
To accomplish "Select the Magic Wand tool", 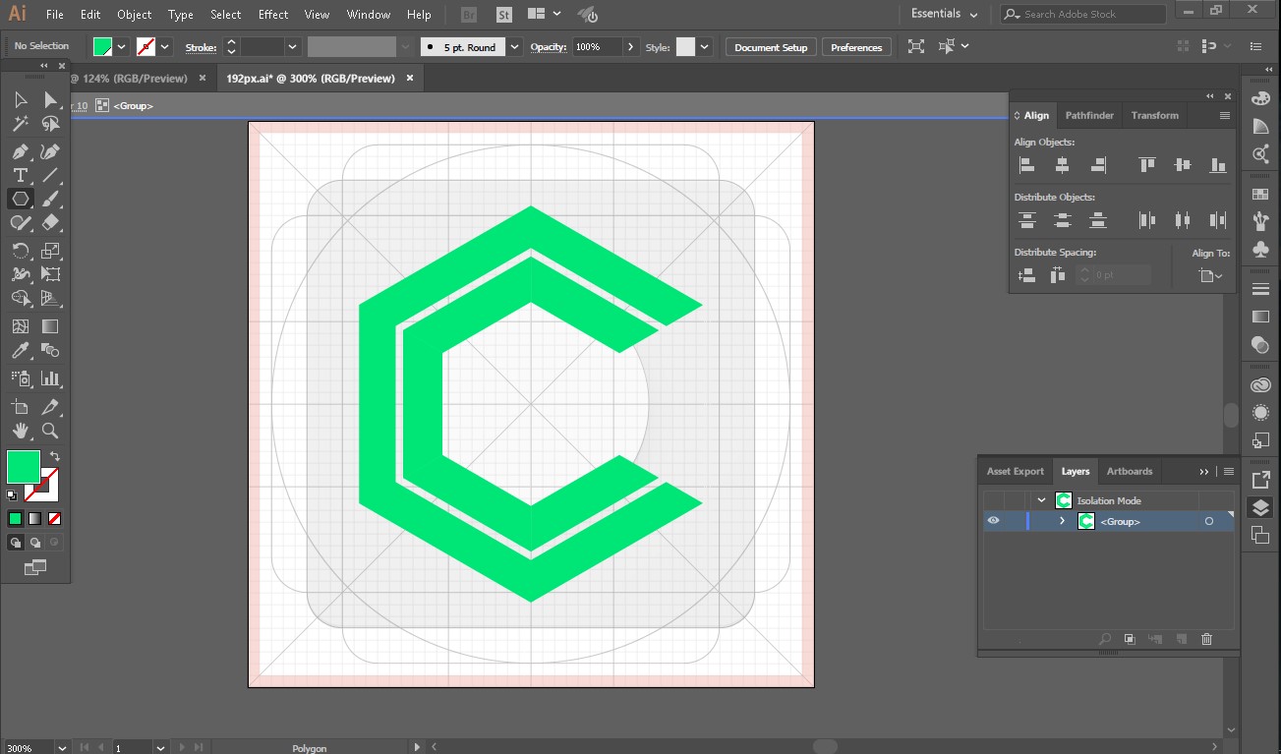I will click(x=20, y=124).
